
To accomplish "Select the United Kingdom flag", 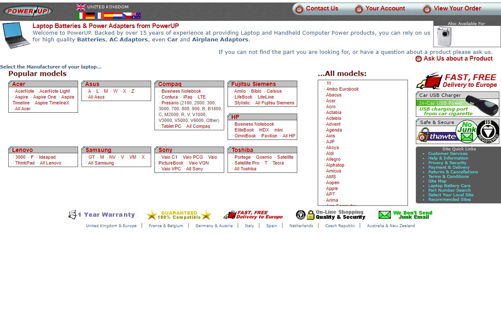I will [81, 7].
